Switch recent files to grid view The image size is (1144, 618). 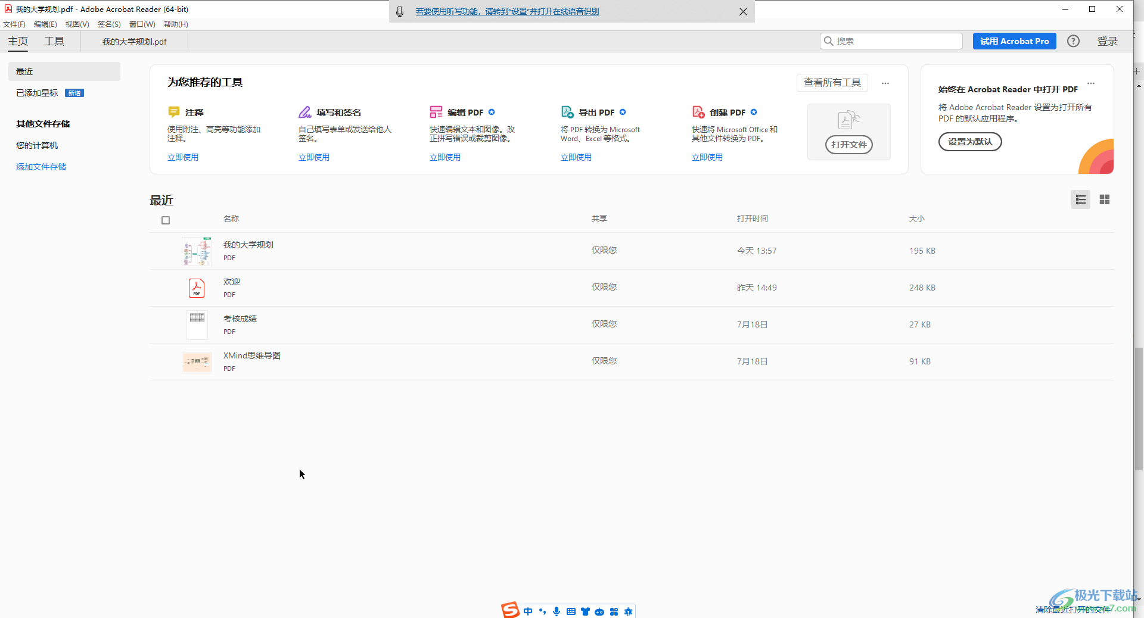[1105, 199]
